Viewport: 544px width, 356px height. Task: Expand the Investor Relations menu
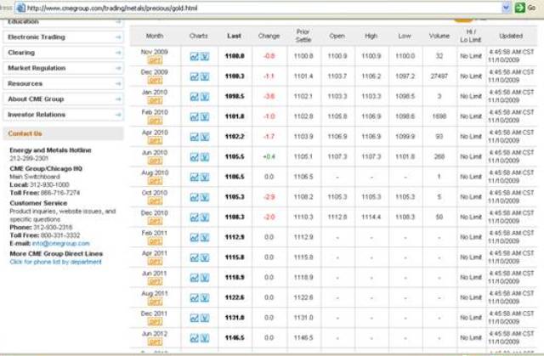pos(63,115)
